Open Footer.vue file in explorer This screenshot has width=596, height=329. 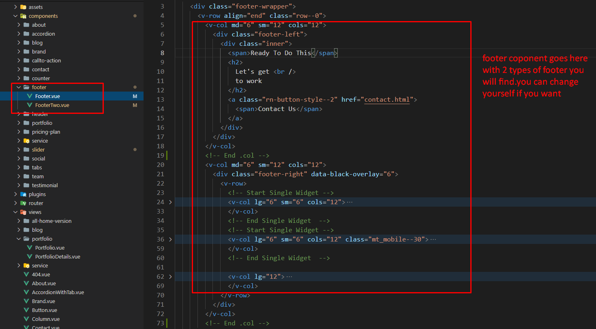(47, 96)
